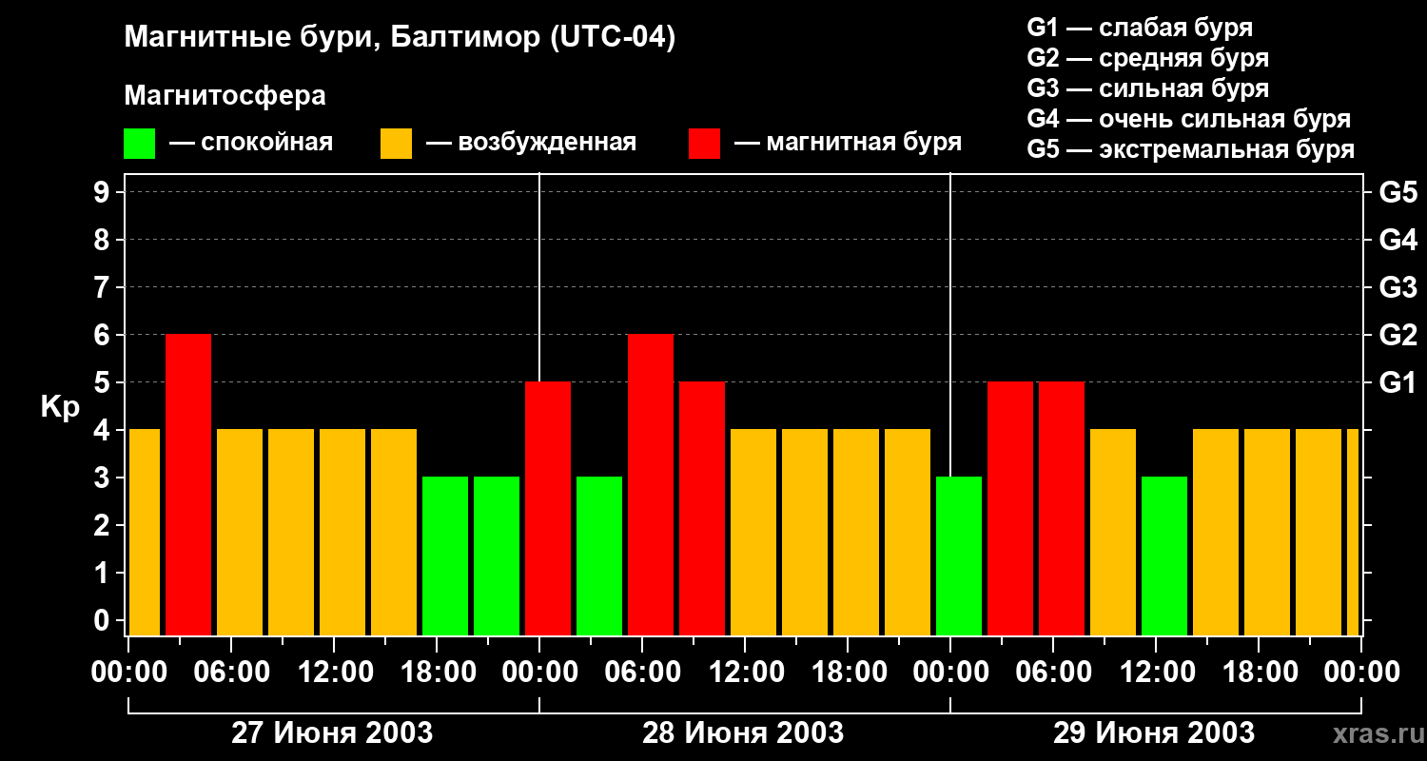Click the green bar at the 29 June midnight line
The height and width of the screenshot is (761, 1427).
pyautogui.click(x=959, y=556)
